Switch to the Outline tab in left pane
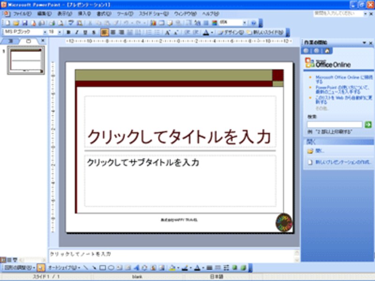This screenshot has width=375, height=281. coord(10,41)
